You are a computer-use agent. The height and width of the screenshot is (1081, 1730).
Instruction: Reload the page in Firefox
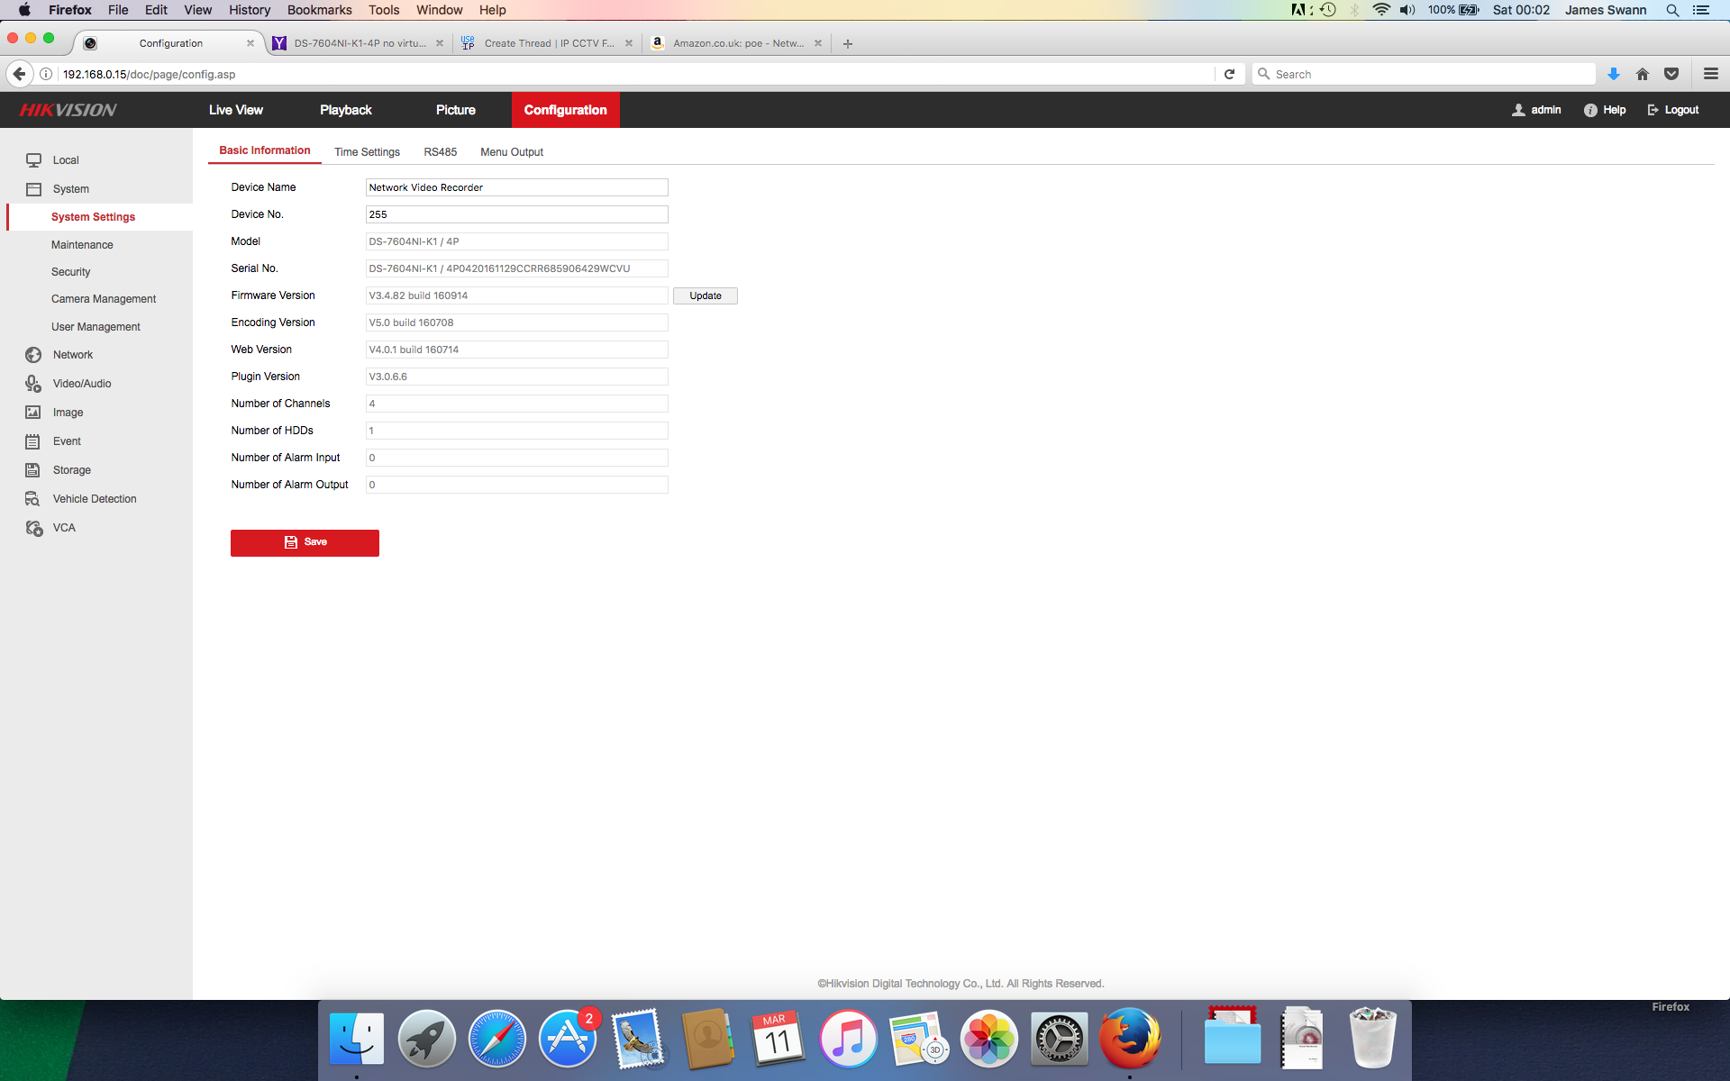(x=1229, y=74)
